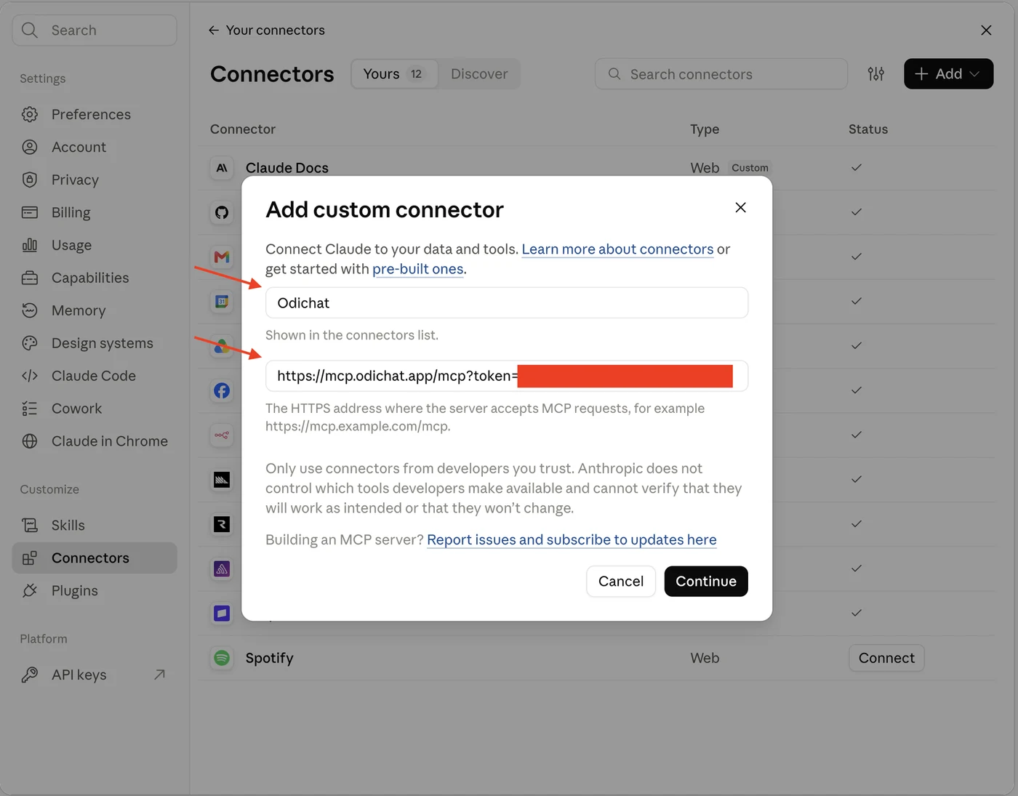
Task: Click the Connectors sidebar icon
Action: (x=30, y=558)
